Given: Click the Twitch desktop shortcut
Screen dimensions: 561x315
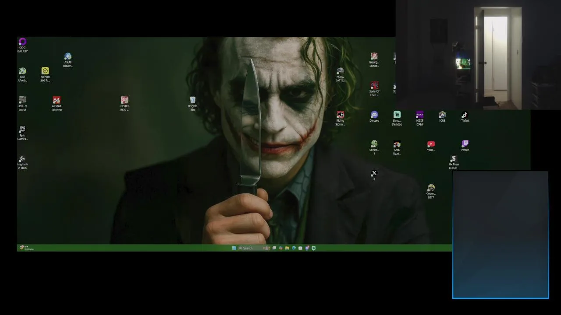Looking at the screenshot, I should coord(465,146).
